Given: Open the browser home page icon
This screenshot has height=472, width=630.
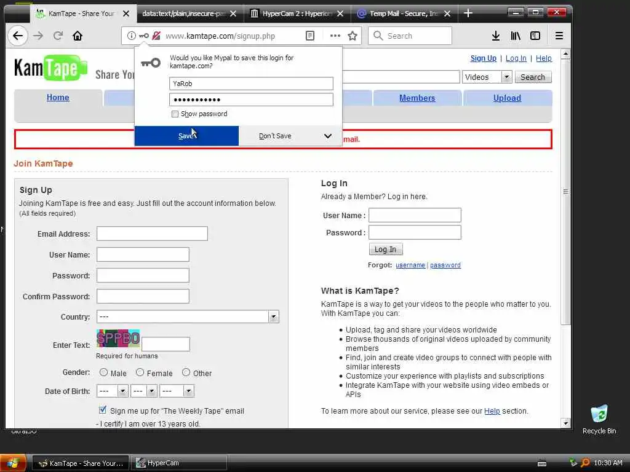Looking at the screenshot, I should tap(78, 36).
